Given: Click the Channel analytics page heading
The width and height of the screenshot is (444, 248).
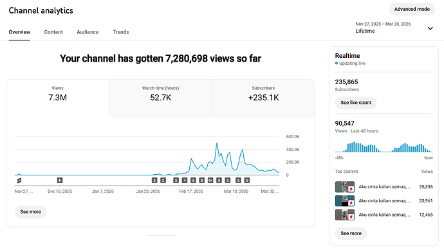Looking at the screenshot, I should click(41, 10).
